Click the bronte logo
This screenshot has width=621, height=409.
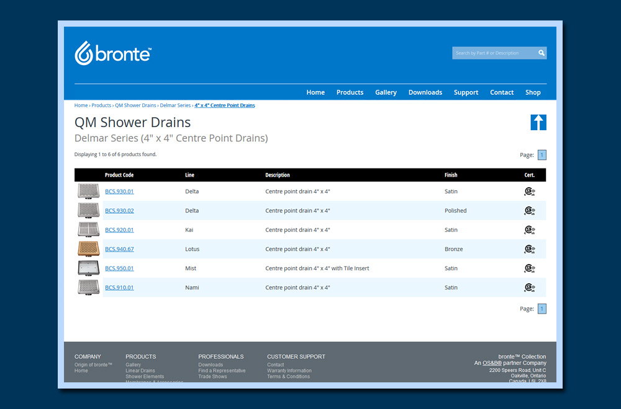pyautogui.click(x=113, y=53)
